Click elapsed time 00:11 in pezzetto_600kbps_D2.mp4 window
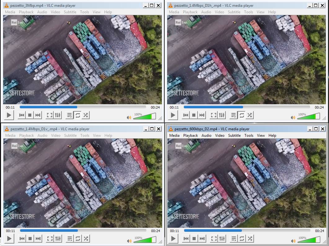 coord(175,231)
